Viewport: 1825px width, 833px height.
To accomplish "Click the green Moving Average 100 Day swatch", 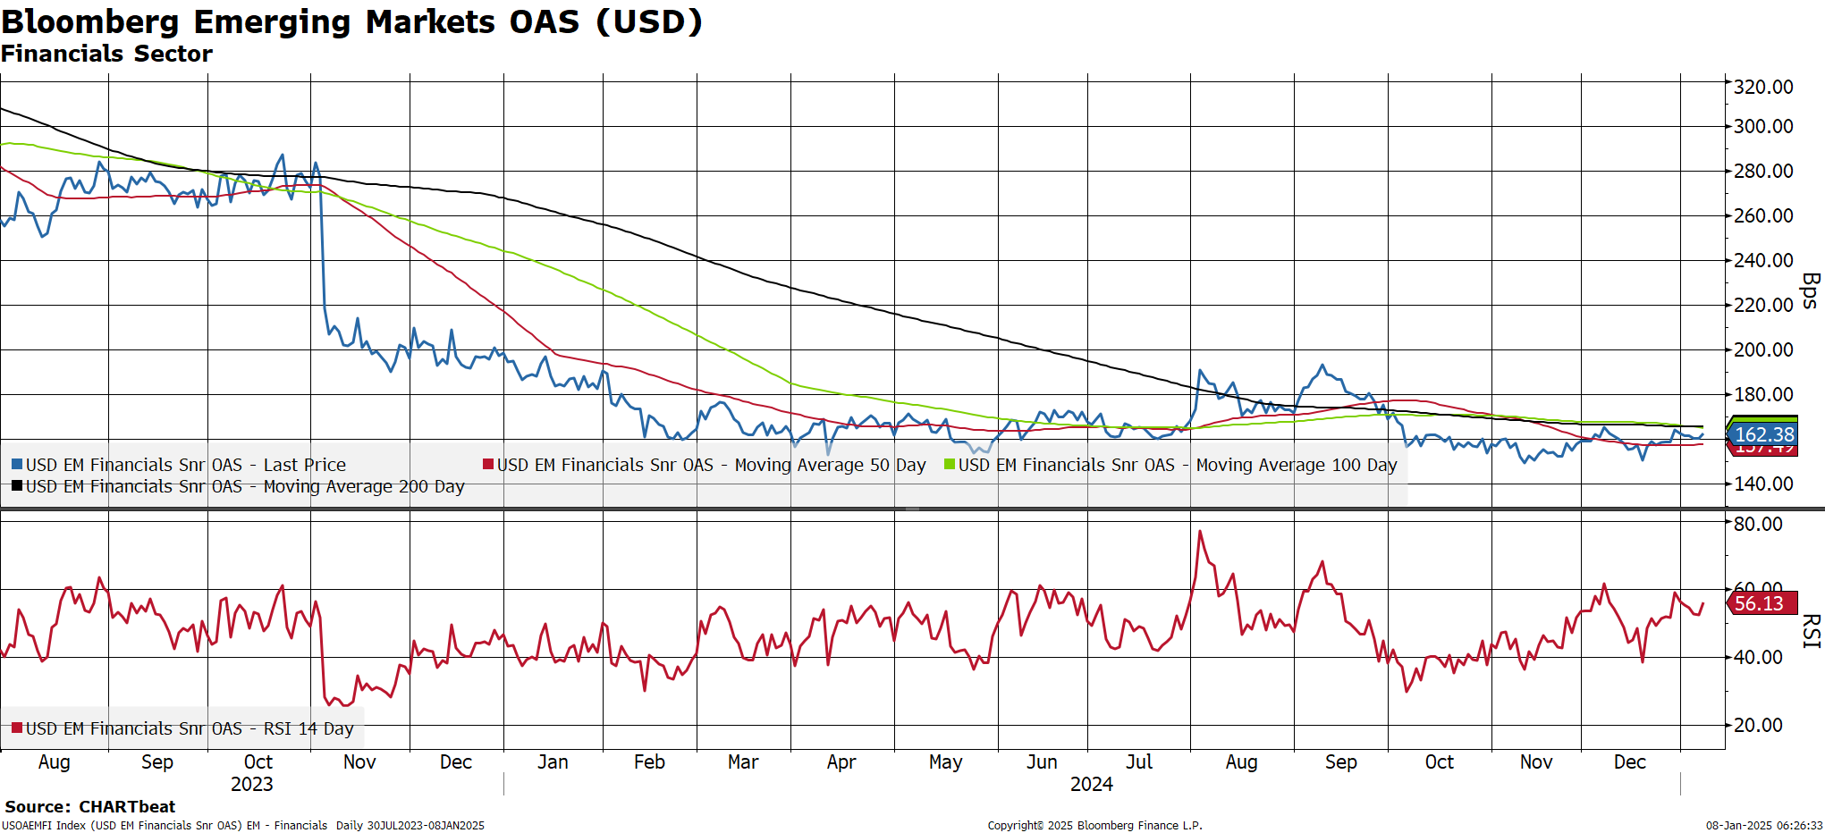I will [950, 465].
